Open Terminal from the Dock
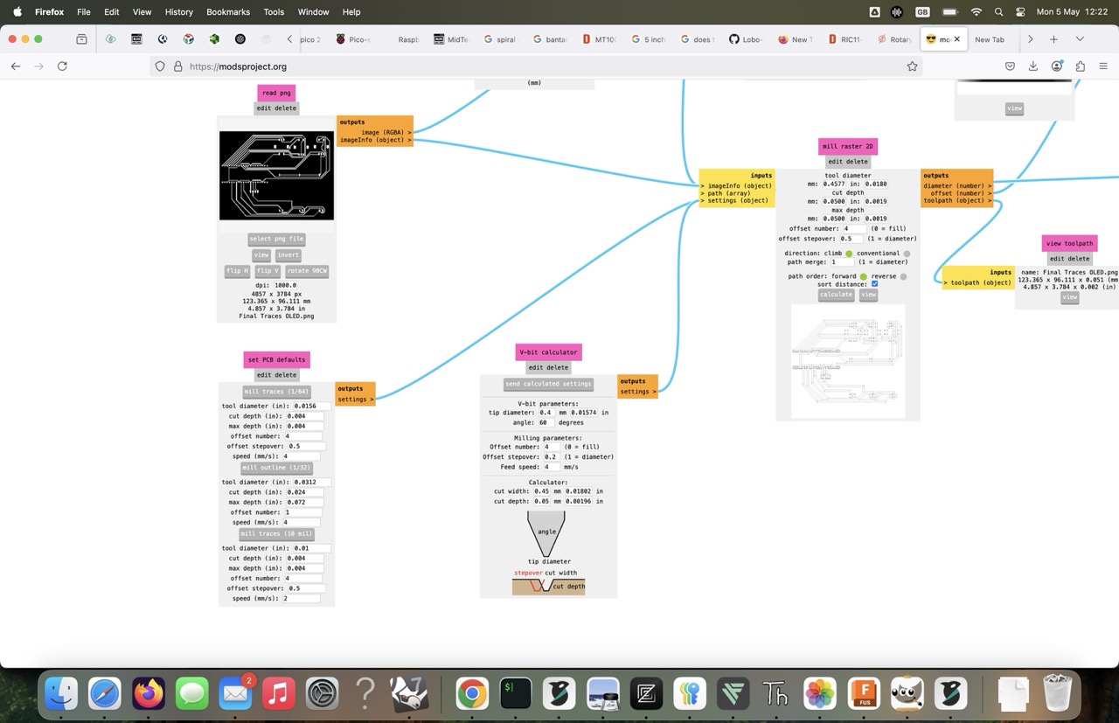Viewport: 1119px width, 723px height. pos(516,694)
